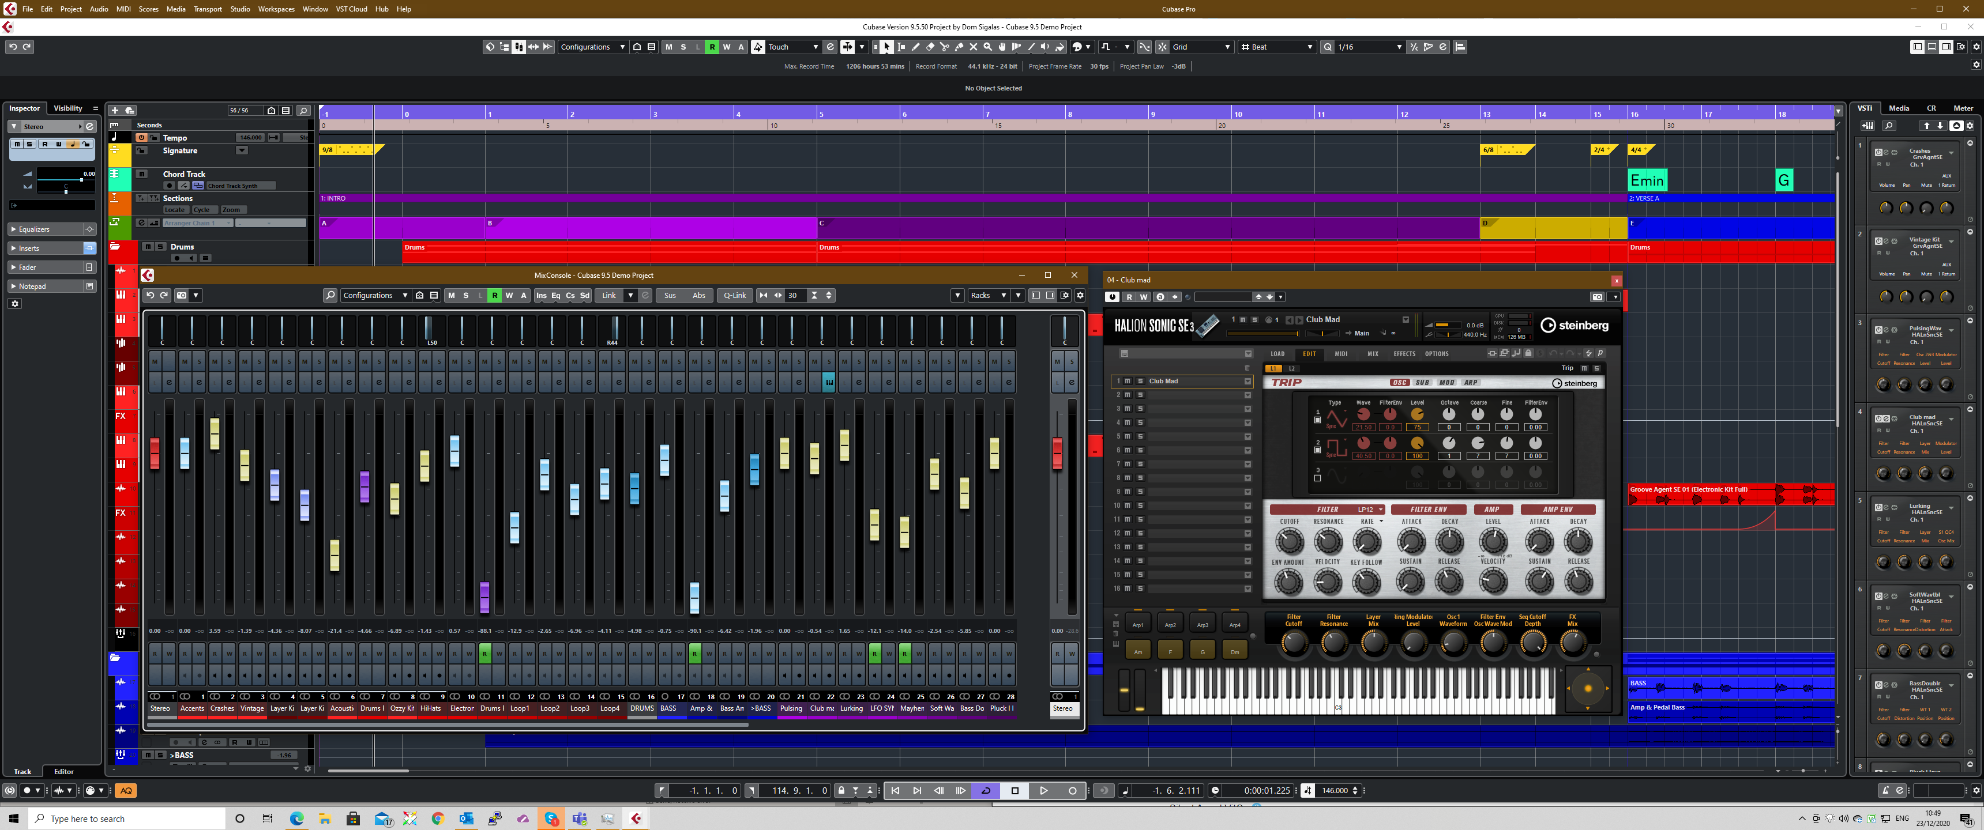
Task: Stop playback with transport Stop button
Action: (x=1015, y=791)
